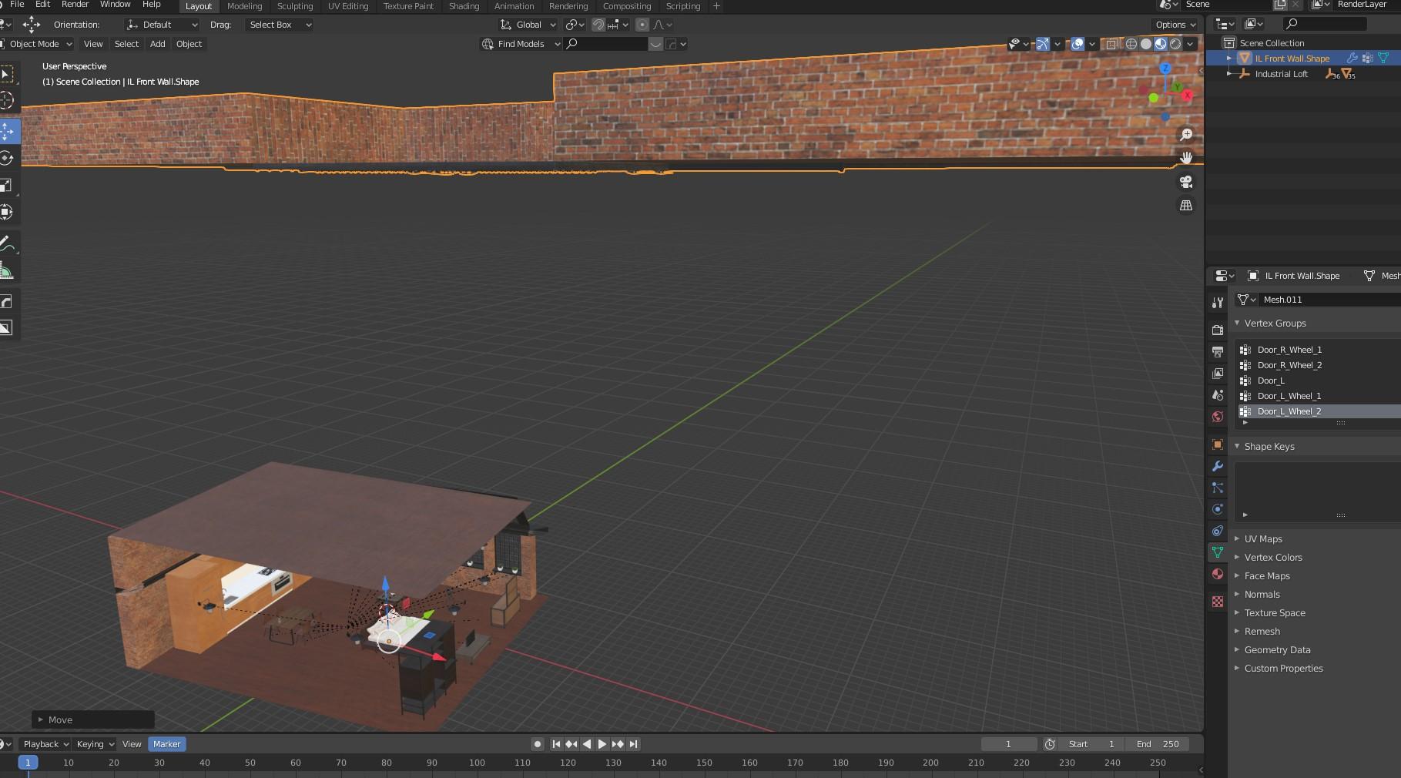Open the Orientation Default dropdown
Screen dimensions: 1401x778
pos(163,25)
